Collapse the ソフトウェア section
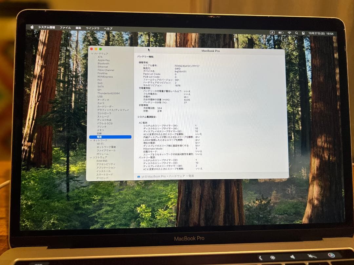 coord(91,157)
